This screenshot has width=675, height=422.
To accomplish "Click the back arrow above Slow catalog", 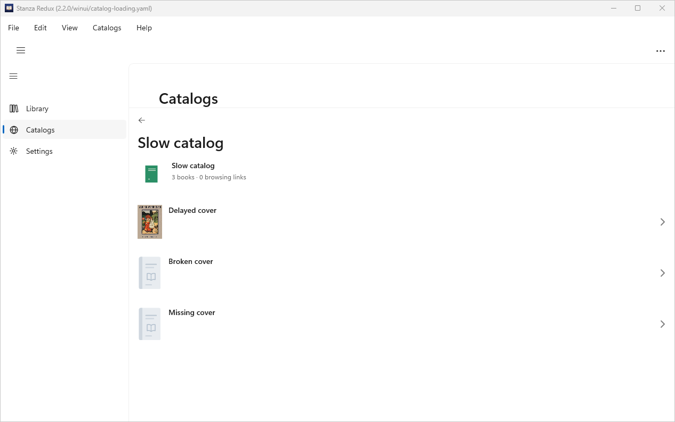I will (142, 120).
